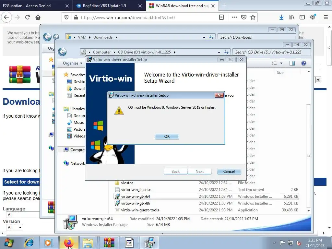Click Search CD Drive search box
Image resolution: width=332 pixels, height=249 pixels.
pyautogui.click(x=272, y=52)
